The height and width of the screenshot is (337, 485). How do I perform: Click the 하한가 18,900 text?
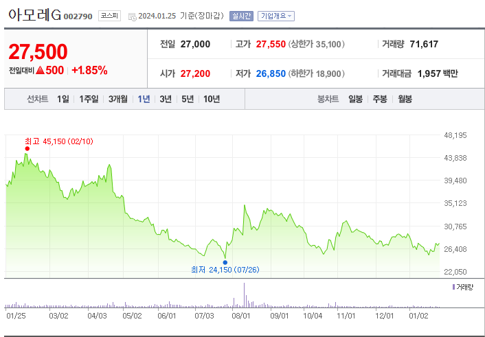pyautogui.click(x=317, y=73)
